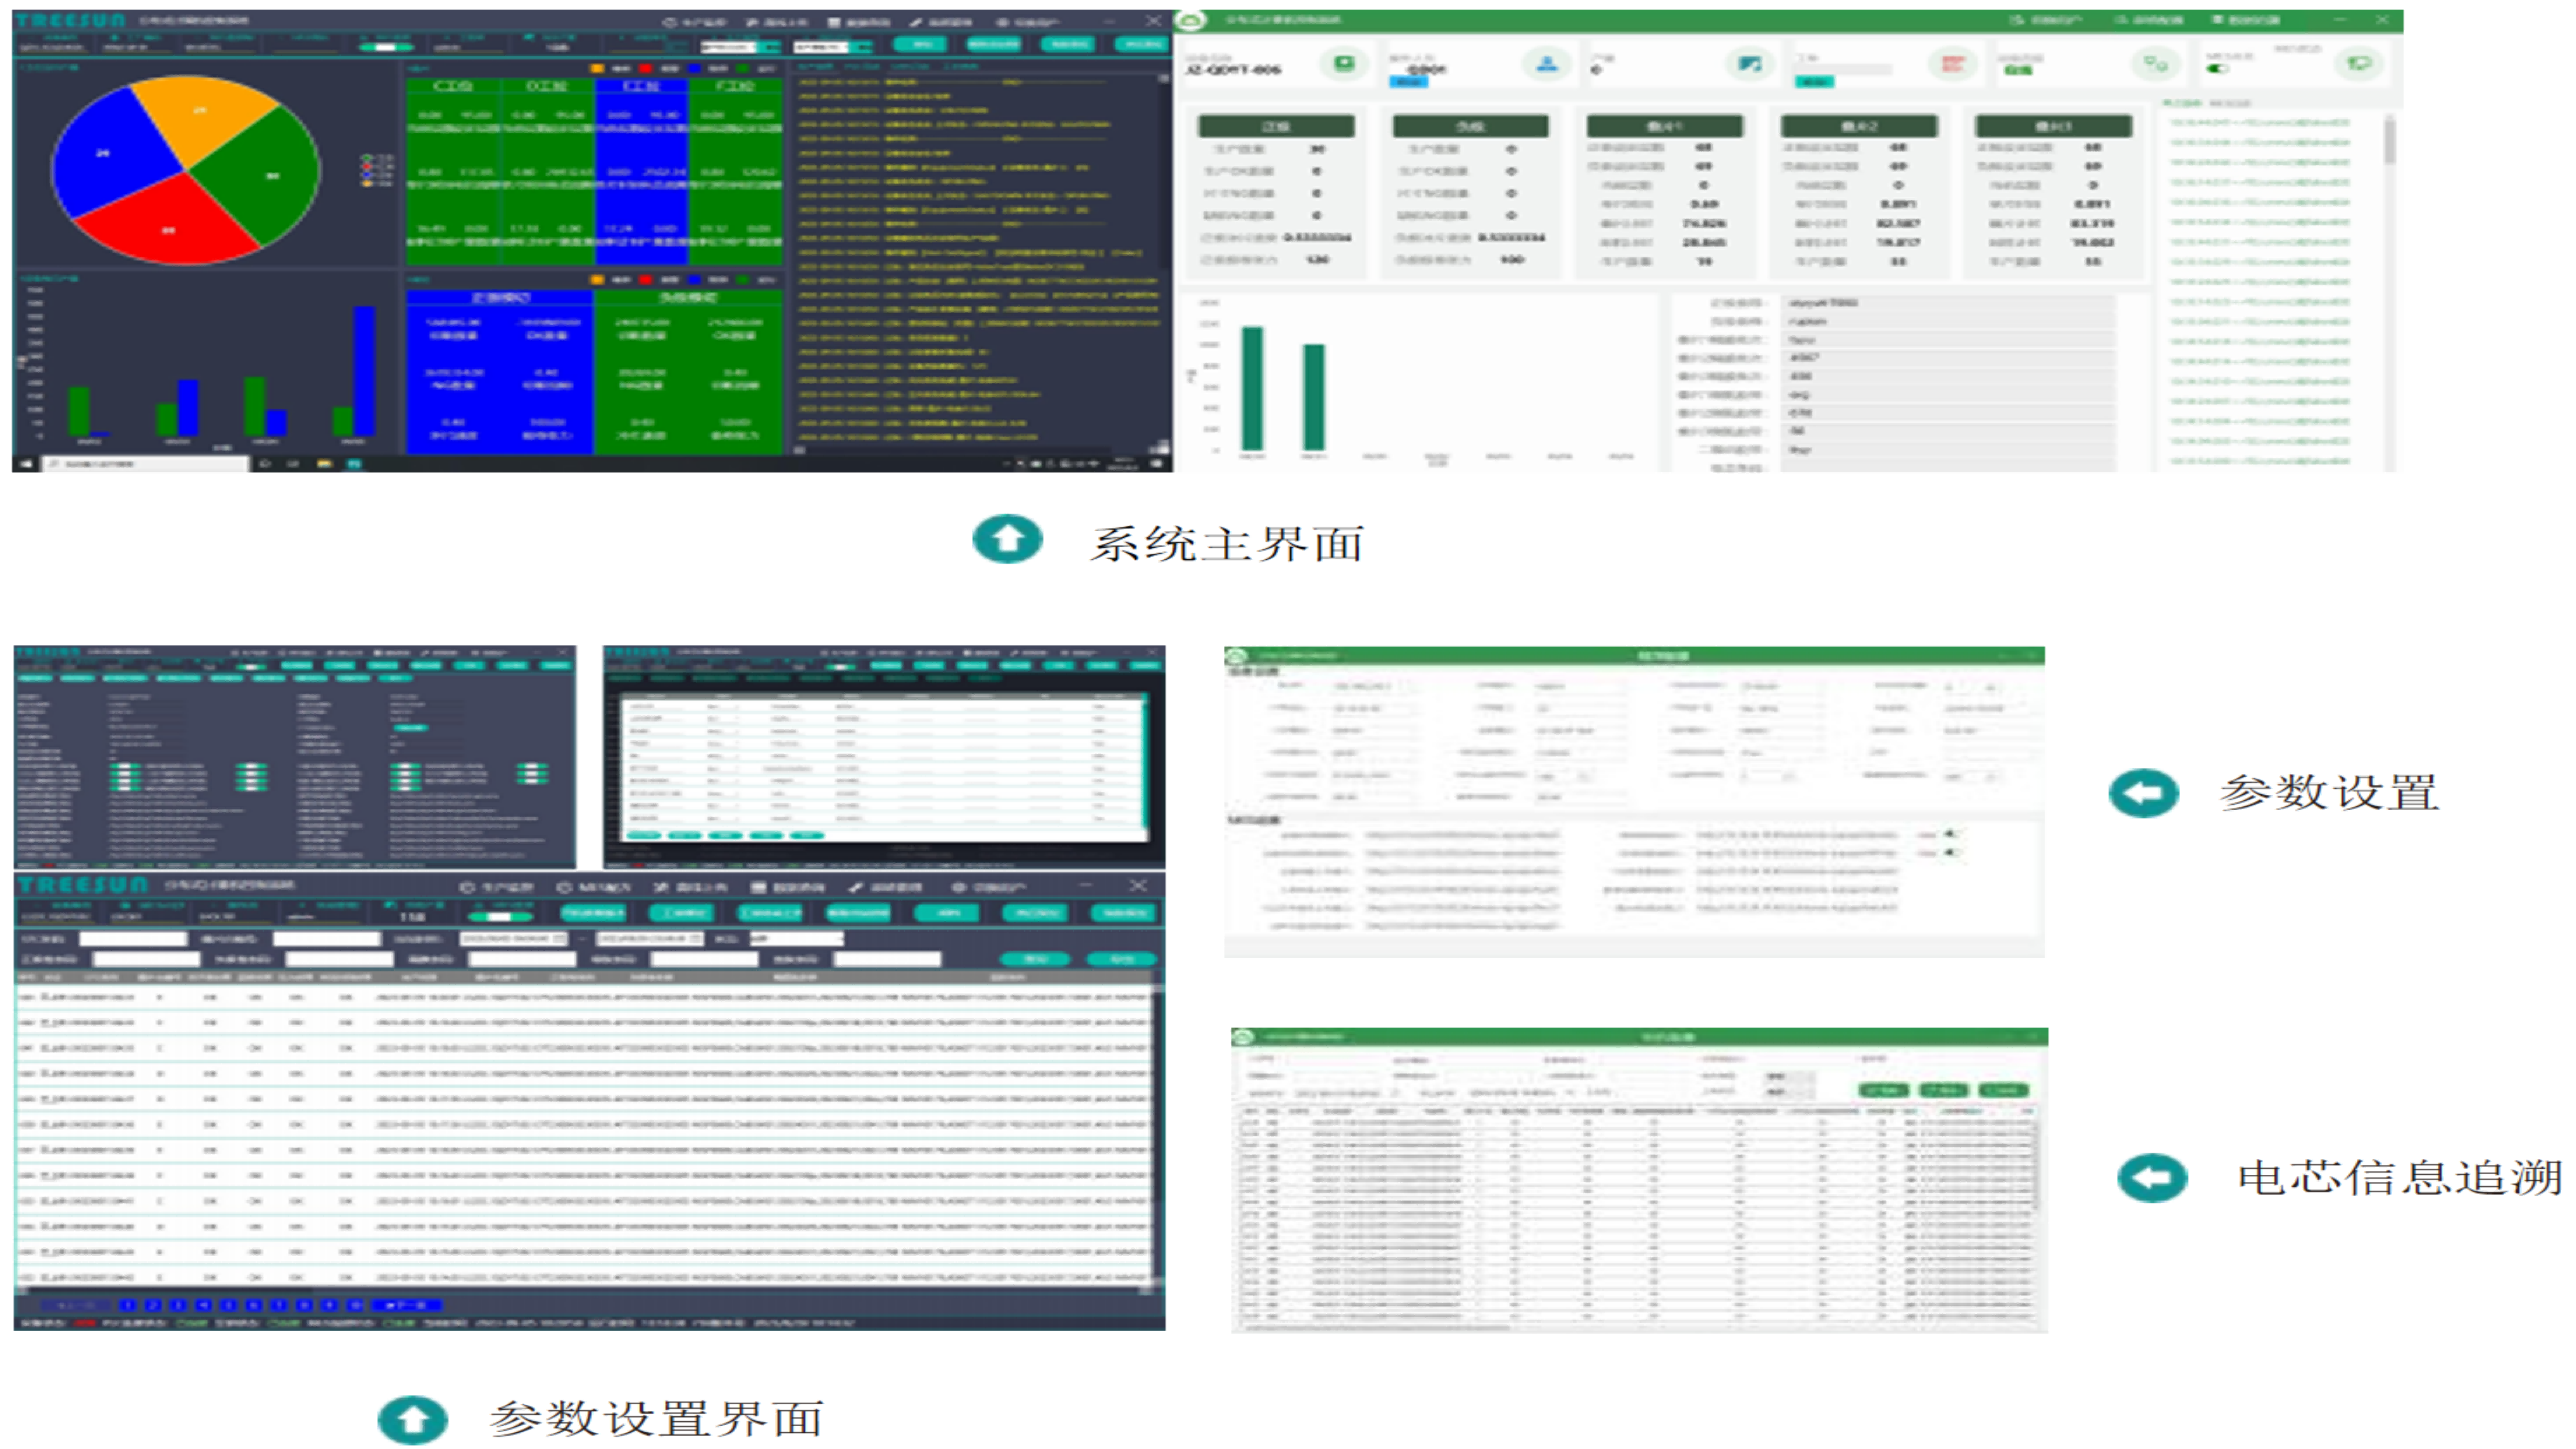
Task: Open chart statistics icon menu in bottom query window
Action: pos(691,887)
